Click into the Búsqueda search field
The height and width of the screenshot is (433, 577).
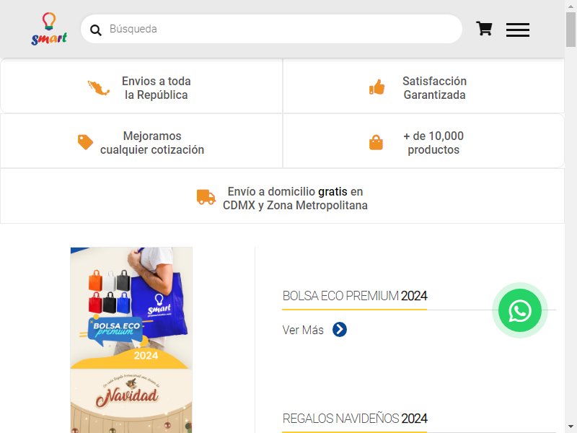[272, 29]
